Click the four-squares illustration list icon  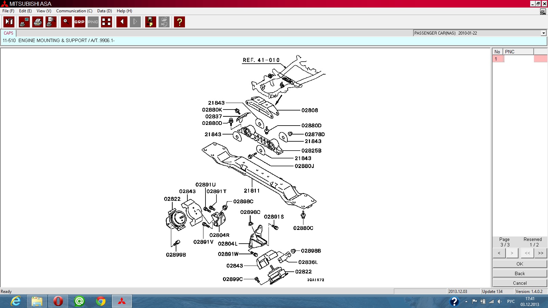106,22
